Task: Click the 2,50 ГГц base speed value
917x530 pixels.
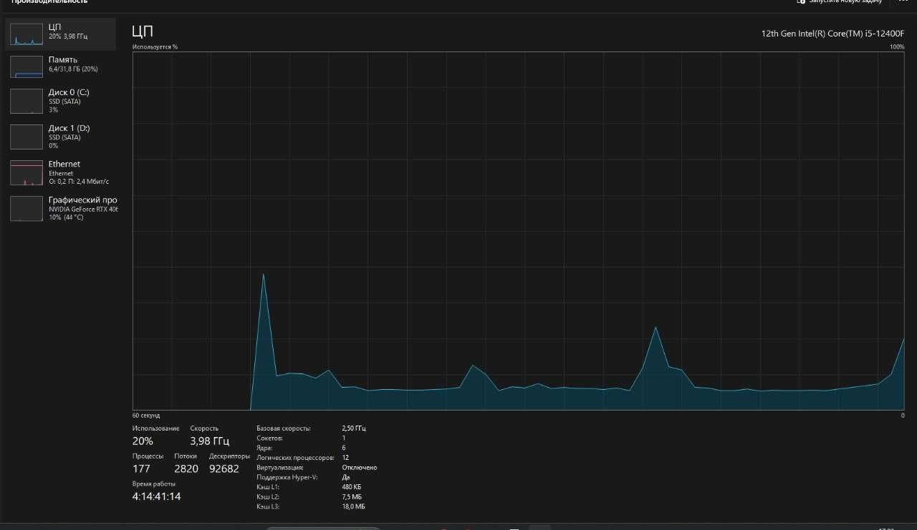Action: 354,428
